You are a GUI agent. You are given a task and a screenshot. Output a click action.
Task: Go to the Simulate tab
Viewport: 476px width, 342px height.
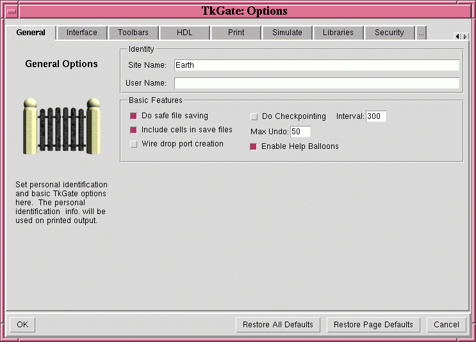tap(287, 33)
